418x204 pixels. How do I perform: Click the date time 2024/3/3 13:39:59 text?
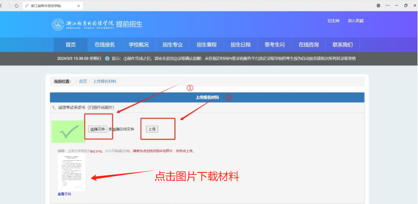tap(73, 58)
